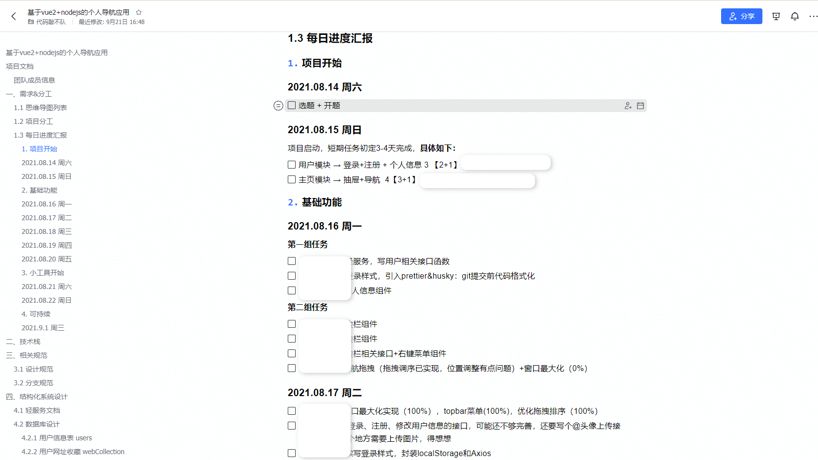This screenshot has height=460, width=818.
Task: Set a due date for 选题 + 开题
Action: click(x=640, y=106)
